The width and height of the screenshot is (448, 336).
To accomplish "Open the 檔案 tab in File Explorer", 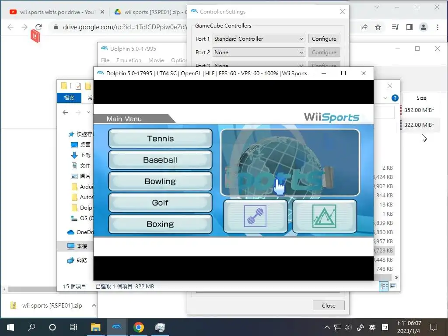I will click(69, 98).
